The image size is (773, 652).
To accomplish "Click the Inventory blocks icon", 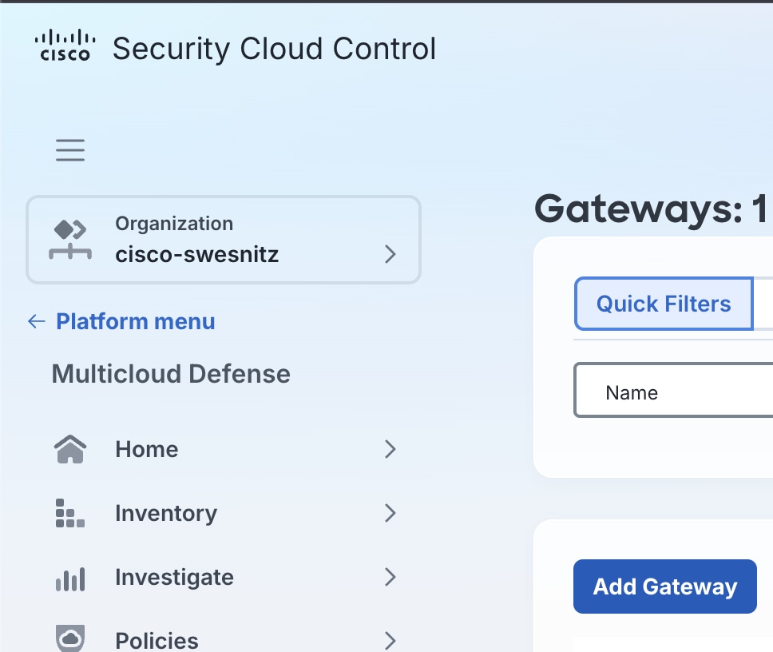I will coord(70,513).
